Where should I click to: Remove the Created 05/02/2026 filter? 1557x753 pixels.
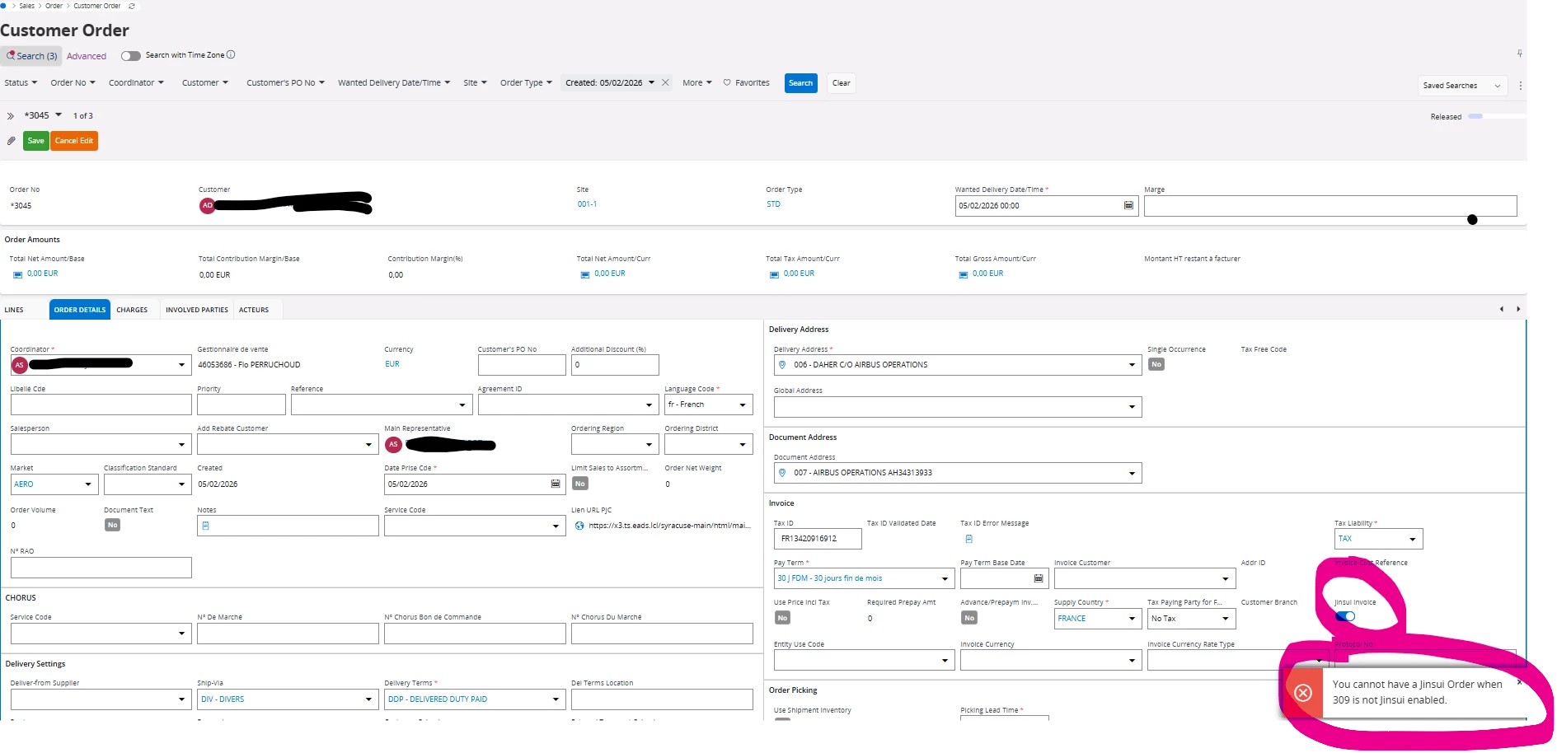click(x=665, y=82)
